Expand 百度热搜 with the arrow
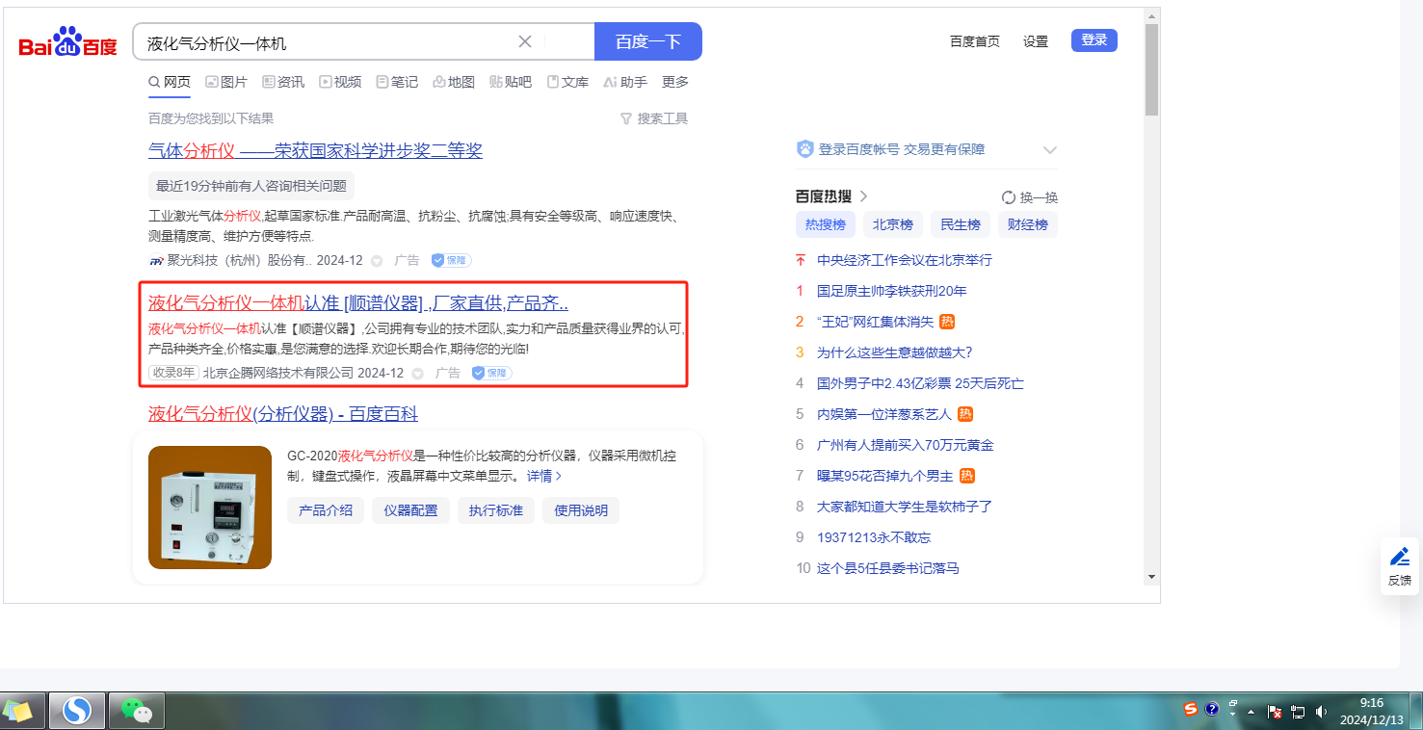 [863, 196]
